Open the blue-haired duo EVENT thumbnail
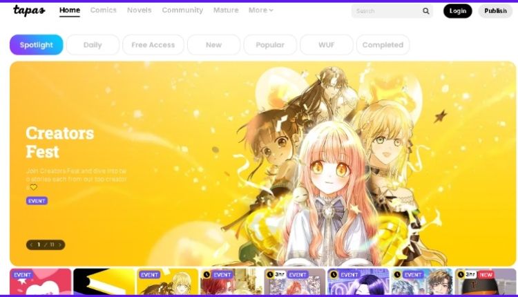 [421, 282]
